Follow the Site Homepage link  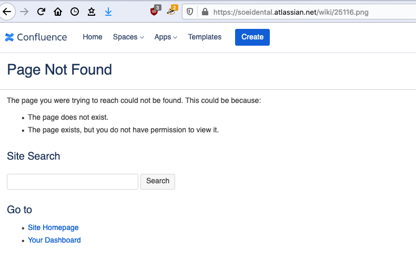(53, 228)
